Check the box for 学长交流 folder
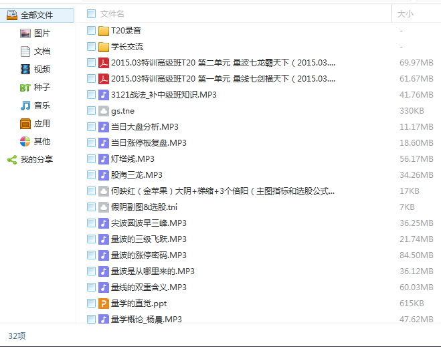Viewport: 441px width, 347px height. 91,47
